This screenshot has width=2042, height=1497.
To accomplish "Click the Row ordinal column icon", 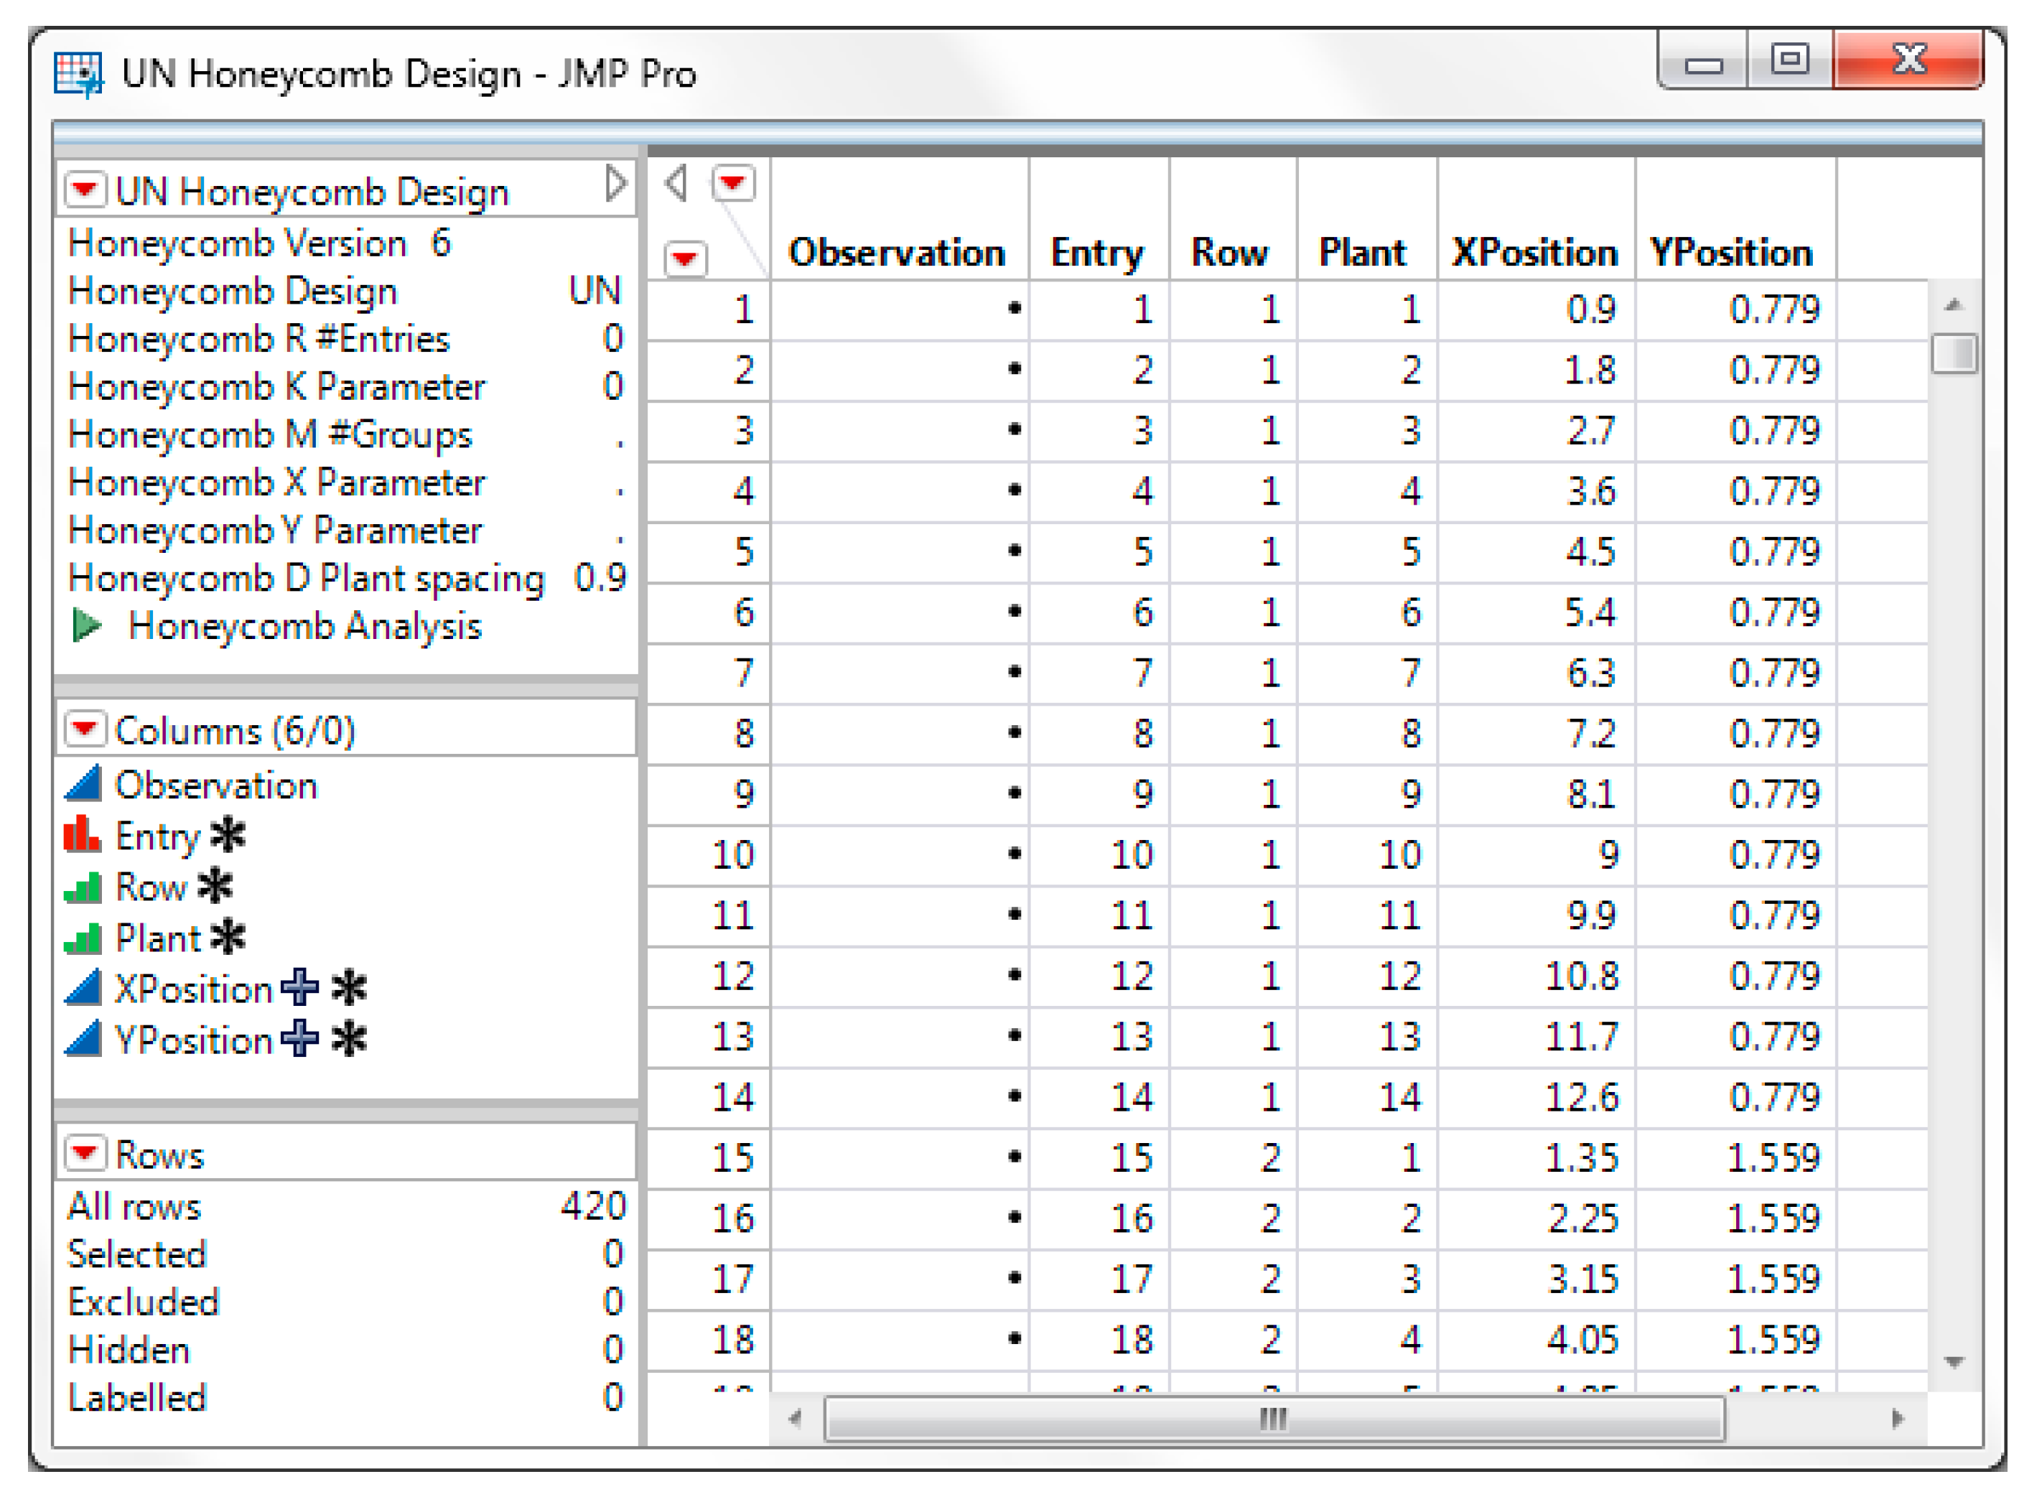I will click(83, 887).
